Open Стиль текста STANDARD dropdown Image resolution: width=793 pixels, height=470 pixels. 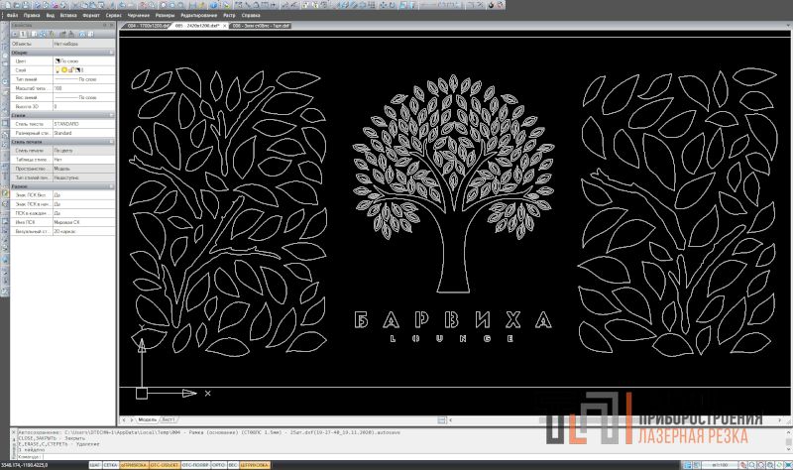click(x=84, y=124)
